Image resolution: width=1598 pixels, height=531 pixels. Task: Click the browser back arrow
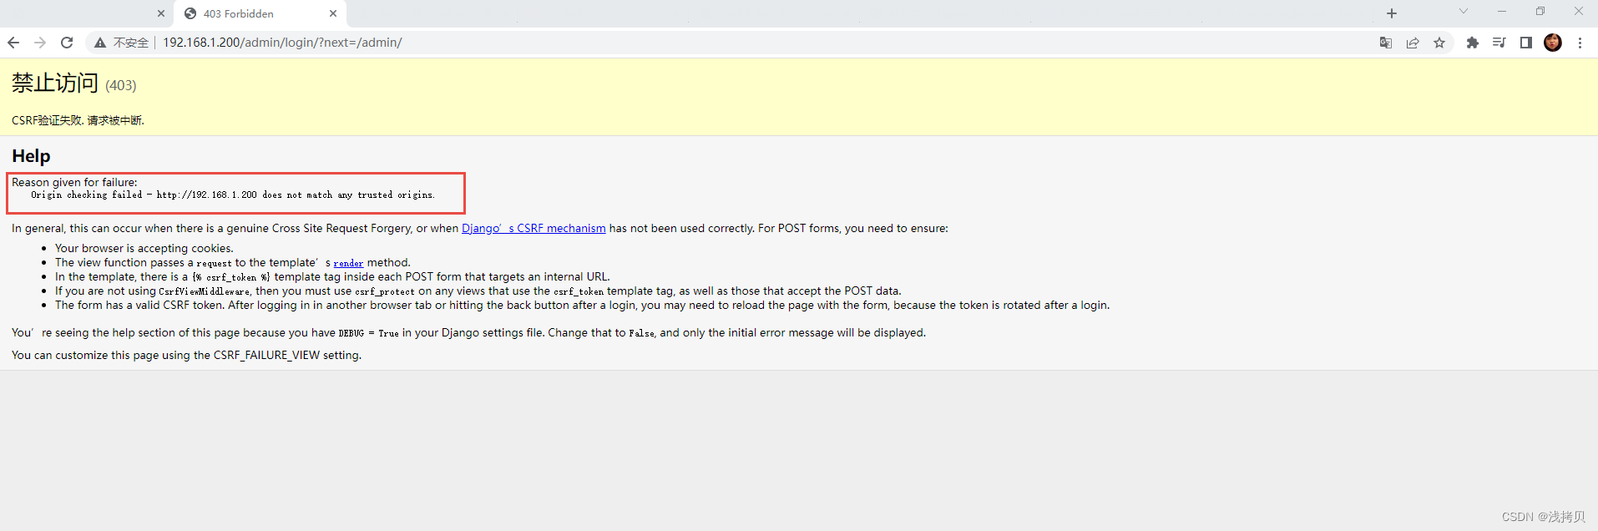click(13, 43)
